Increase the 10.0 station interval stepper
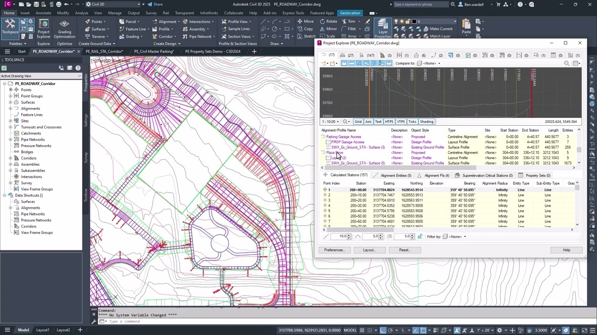The height and width of the screenshot is (335, 597). pos(349,235)
